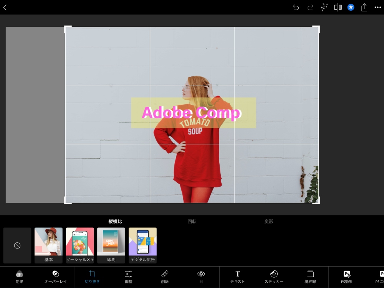Open the 境界線 border tool
This screenshot has width=384, height=288.
click(x=310, y=277)
